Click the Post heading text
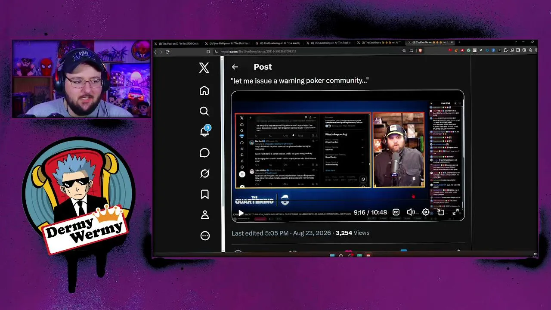 tap(263, 67)
